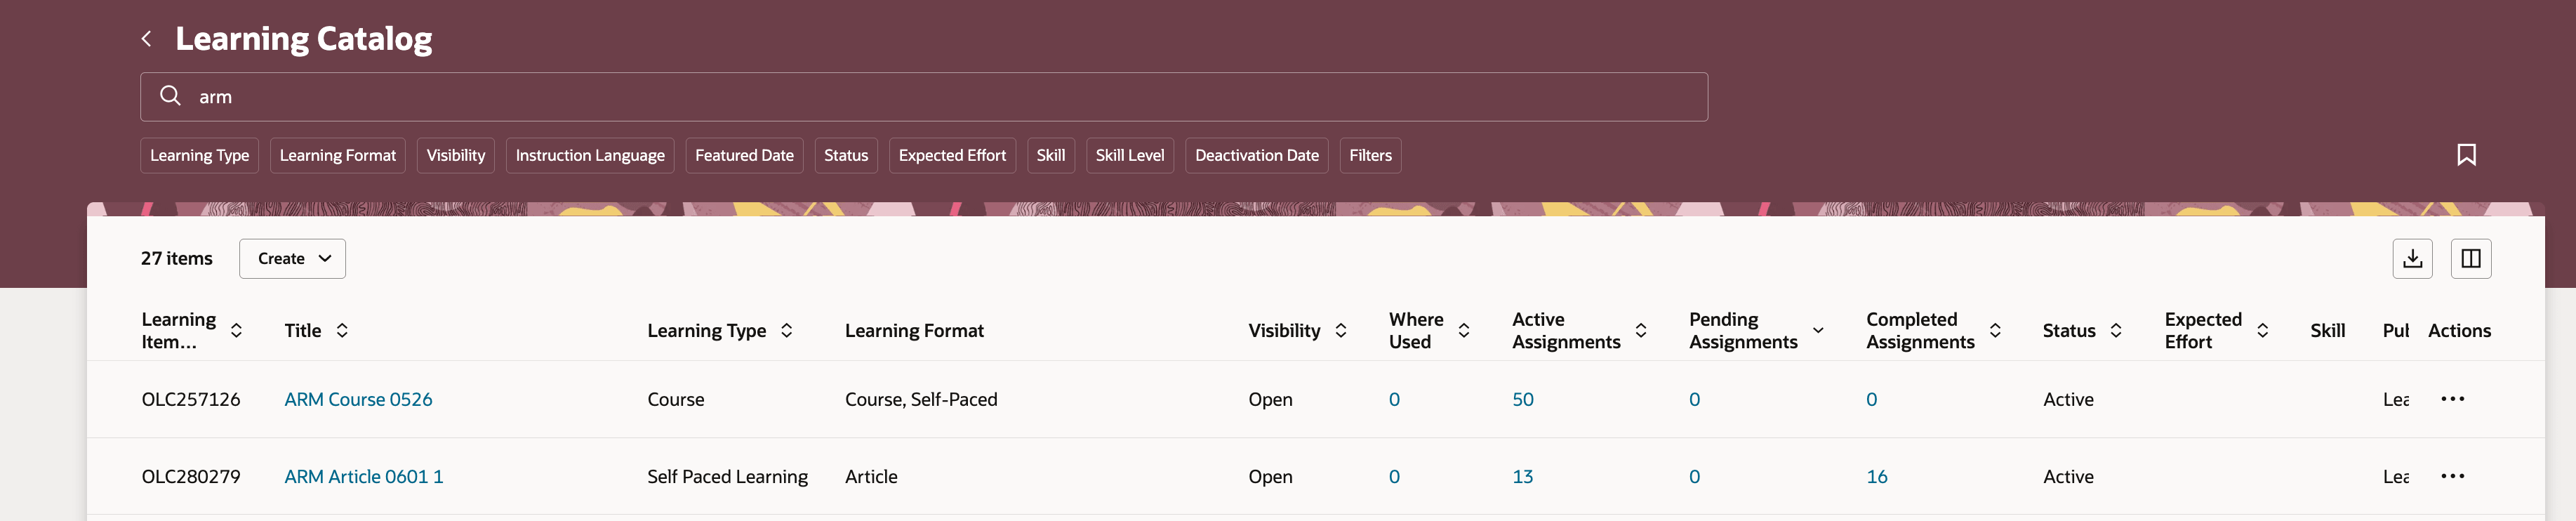The width and height of the screenshot is (2576, 521).
Task: Open the ARM Course 0526 link
Action: pyautogui.click(x=358, y=399)
